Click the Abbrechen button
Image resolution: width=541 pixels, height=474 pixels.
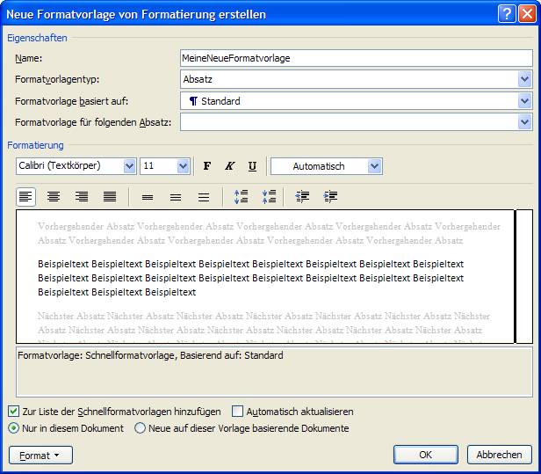pos(499,455)
